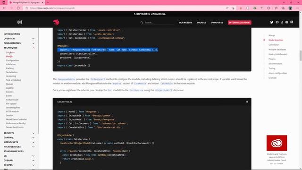Viewport: 302px width, 170px height.
Task: Open the GitHub icon link in the header
Action: (277, 22)
